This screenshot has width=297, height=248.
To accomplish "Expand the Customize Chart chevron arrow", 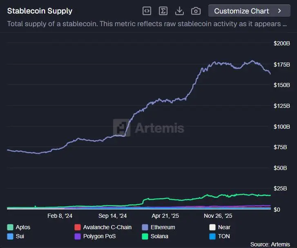I will click(279, 11).
